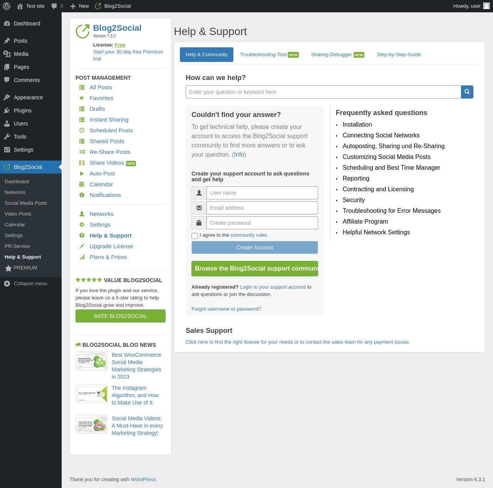Click the Favorites star icon

[x=82, y=98]
